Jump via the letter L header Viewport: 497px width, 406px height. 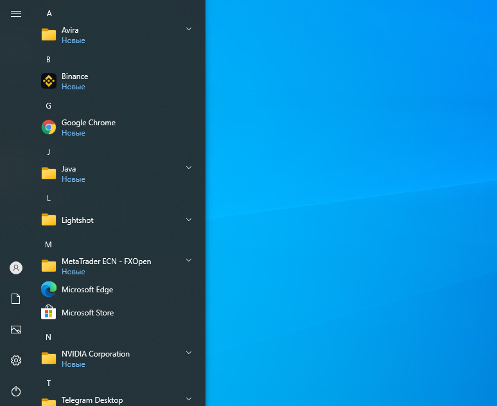[x=49, y=199]
